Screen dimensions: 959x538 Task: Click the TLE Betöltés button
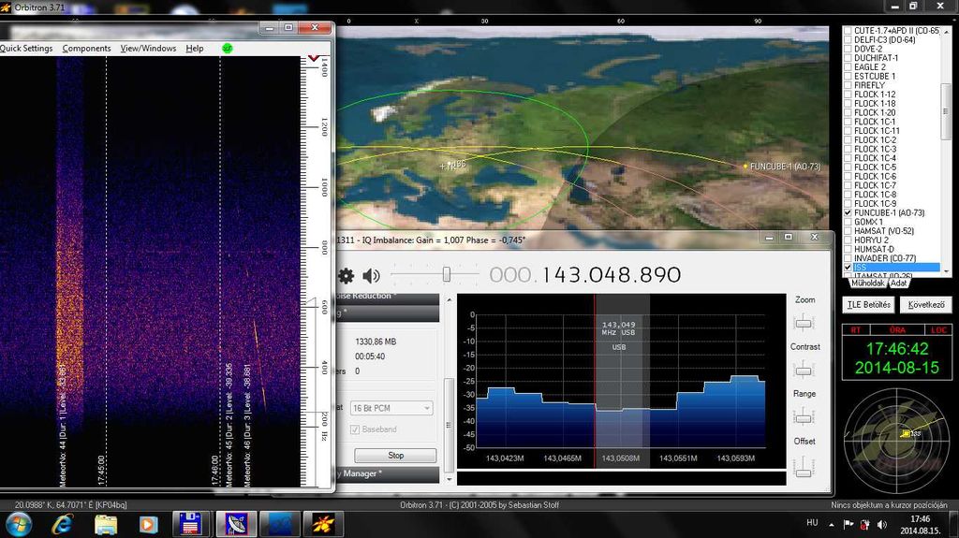[867, 305]
